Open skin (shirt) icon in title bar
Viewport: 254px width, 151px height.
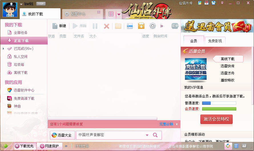pyautogui.click(x=213, y=3)
